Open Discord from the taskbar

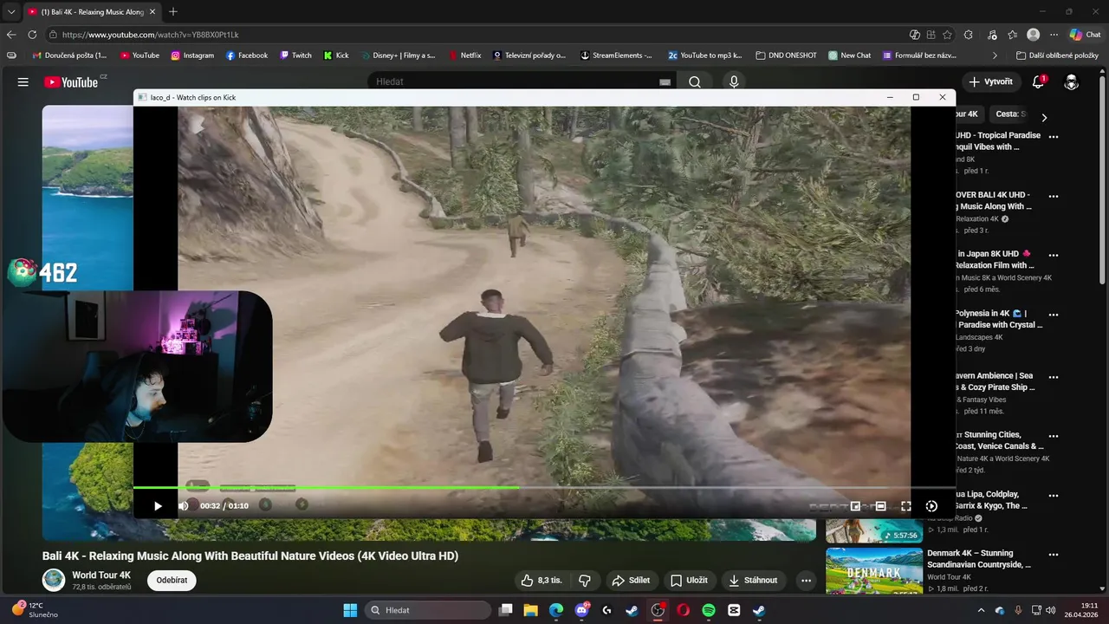pyautogui.click(x=581, y=610)
